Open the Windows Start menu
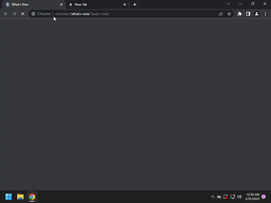271x203 pixels. pyautogui.click(x=8, y=197)
